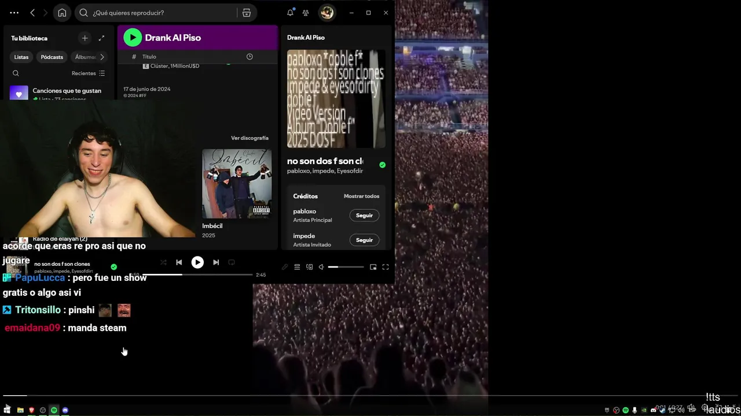This screenshot has width=741, height=416.
Task: Open the Browse icon in search bar
Action: pyautogui.click(x=247, y=13)
